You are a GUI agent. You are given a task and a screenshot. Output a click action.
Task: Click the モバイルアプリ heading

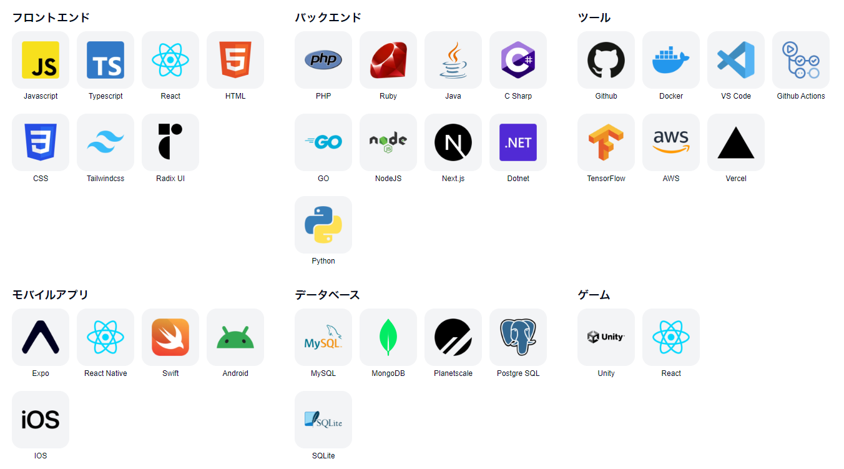[51, 295]
